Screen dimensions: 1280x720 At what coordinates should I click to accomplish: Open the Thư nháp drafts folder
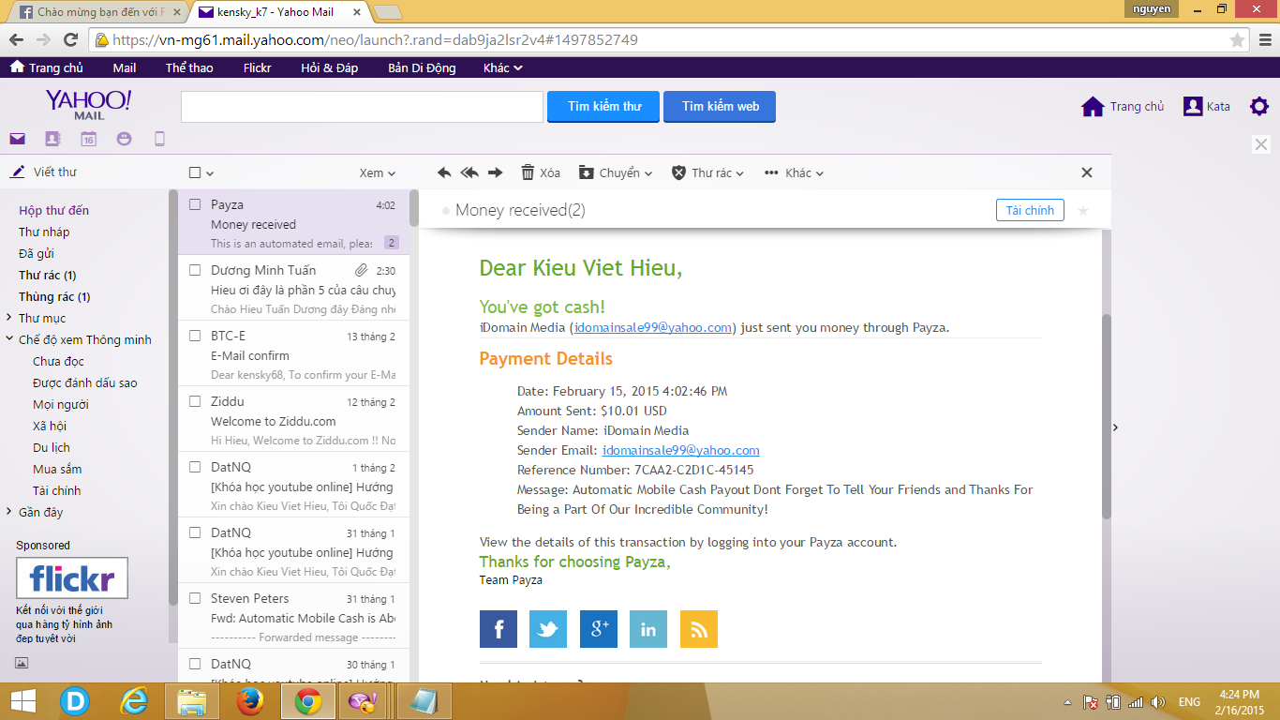click(x=44, y=232)
